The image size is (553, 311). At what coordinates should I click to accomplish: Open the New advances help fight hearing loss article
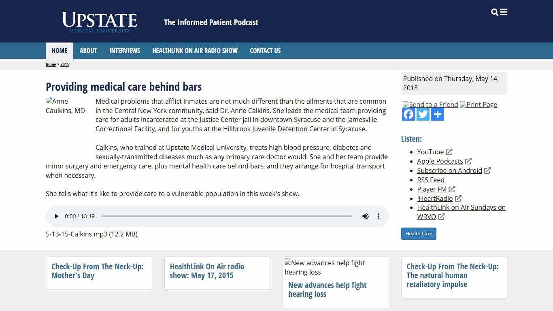point(327,290)
